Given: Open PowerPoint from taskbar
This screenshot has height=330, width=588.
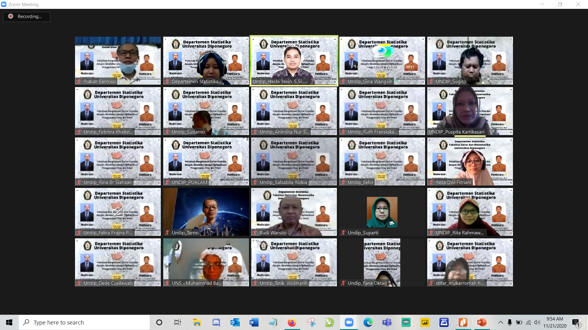Looking at the screenshot, I should point(482,322).
